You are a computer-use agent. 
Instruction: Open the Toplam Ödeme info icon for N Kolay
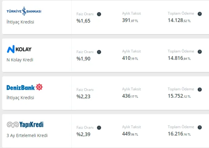pos(201,51)
